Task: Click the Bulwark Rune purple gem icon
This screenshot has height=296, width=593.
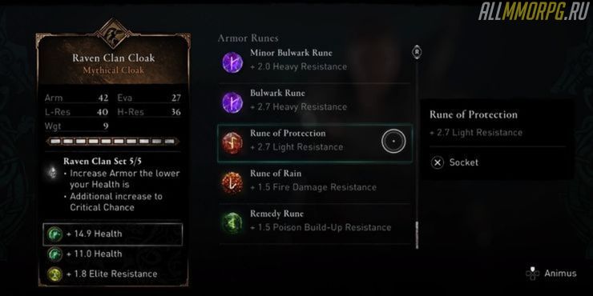Action: click(232, 102)
